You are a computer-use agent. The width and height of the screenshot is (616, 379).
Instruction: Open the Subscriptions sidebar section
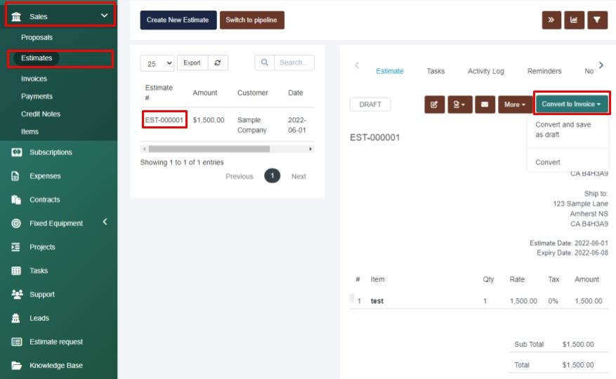click(51, 152)
